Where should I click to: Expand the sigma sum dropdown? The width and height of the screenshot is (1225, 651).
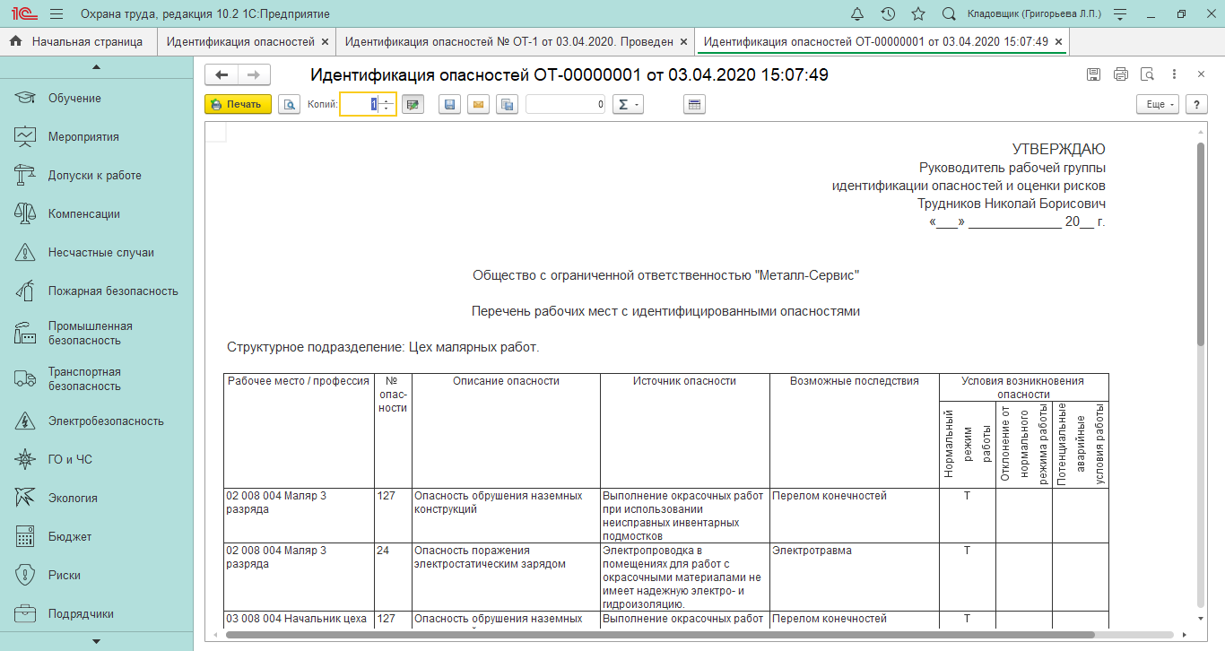click(628, 105)
